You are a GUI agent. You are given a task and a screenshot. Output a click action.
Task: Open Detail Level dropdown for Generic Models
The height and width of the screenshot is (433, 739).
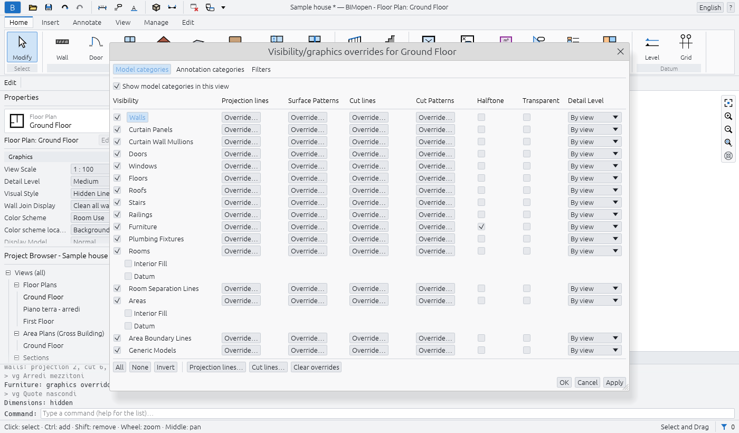pyautogui.click(x=595, y=350)
